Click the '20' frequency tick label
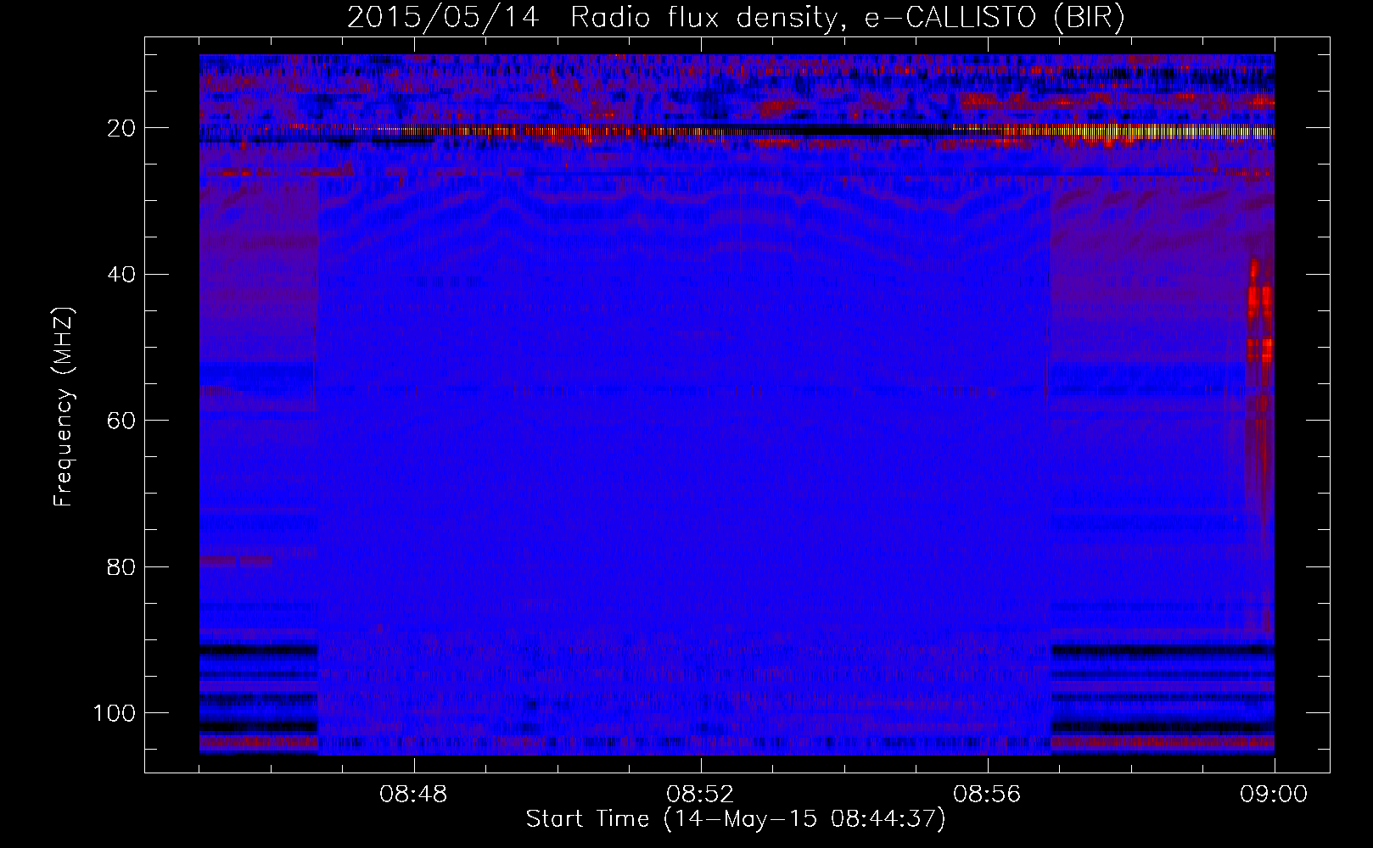This screenshot has height=848, width=1373. pyautogui.click(x=122, y=128)
